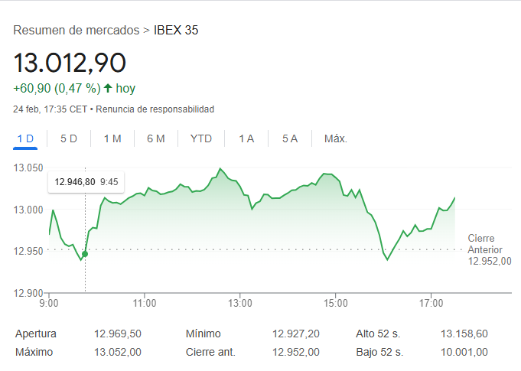Screen dimensions: 521x371
Task: Click the green dot marker on the chart
Action: click(85, 254)
